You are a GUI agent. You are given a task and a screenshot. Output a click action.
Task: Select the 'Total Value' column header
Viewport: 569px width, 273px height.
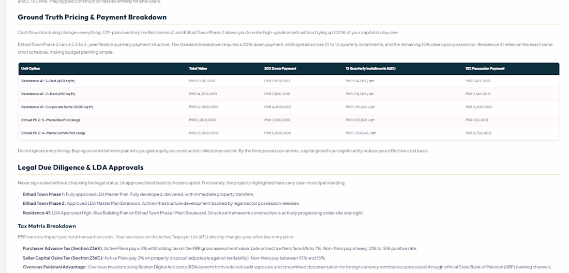point(198,69)
